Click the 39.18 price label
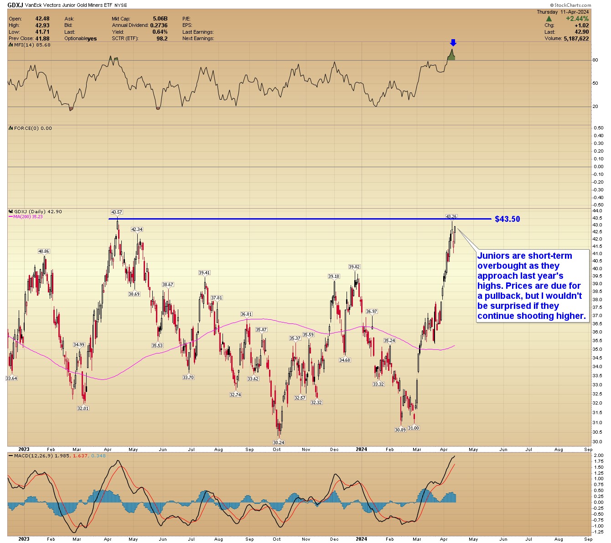This screenshot has width=611, height=543. [334, 277]
